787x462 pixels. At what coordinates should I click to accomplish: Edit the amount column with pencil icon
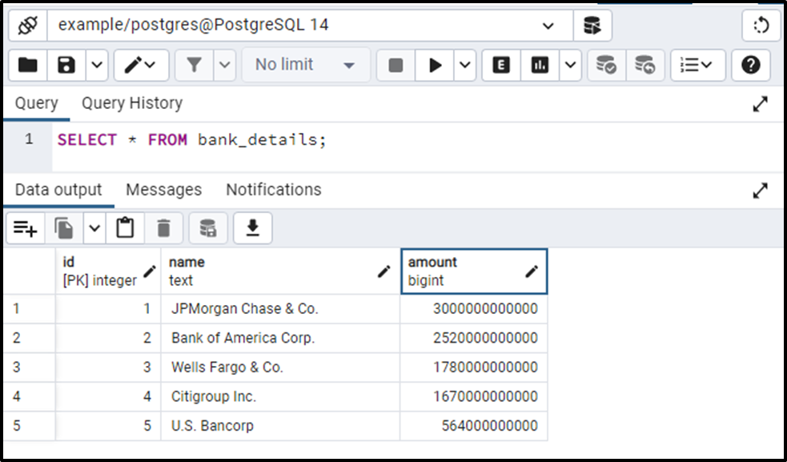coord(532,271)
